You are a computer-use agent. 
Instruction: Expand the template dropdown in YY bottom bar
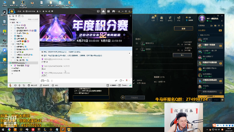point(114,85)
